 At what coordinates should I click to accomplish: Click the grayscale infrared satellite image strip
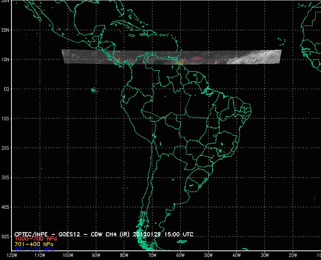pyautogui.click(x=172, y=57)
